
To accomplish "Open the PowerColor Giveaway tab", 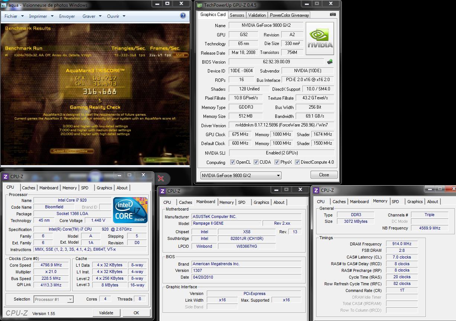I will click(x=289, y=15).
